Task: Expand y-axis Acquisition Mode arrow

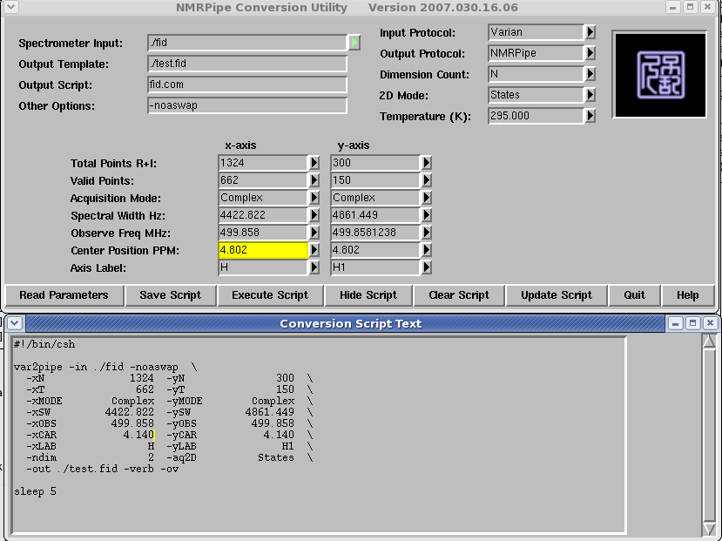Action: click(x=427, y=198)
